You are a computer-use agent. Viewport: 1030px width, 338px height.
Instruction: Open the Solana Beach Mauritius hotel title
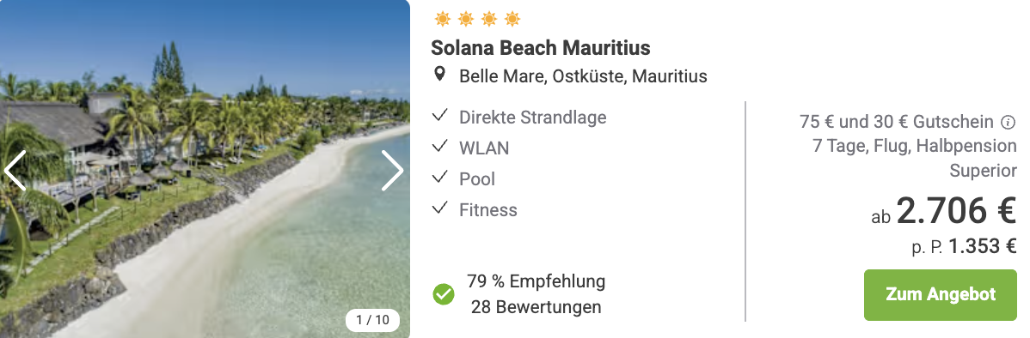coord(541,48)
